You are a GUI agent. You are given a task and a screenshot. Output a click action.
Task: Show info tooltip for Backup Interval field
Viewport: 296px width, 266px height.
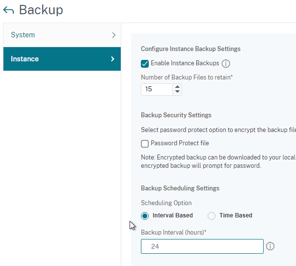pos(270,246)
